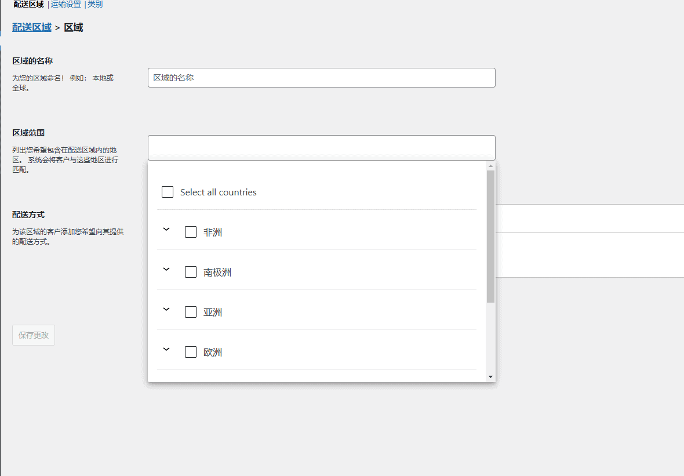Screen dimensions: 684x476
Task: Focus the 区域的名称 text field
Action: [321, 78]
